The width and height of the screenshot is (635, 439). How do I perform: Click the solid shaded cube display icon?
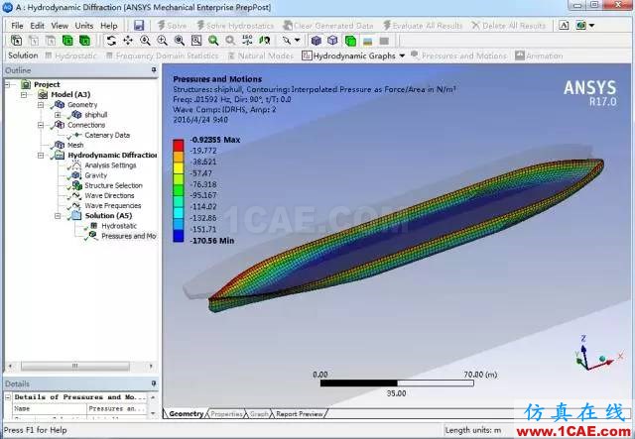[x=317, y=41]
